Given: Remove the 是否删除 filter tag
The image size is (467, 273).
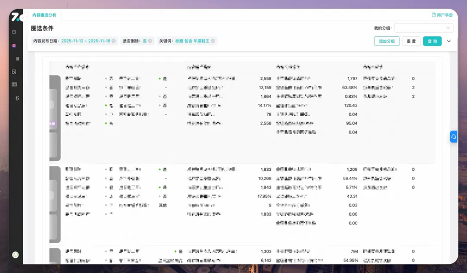Looking at the screenshot, I should pos(150,41).
